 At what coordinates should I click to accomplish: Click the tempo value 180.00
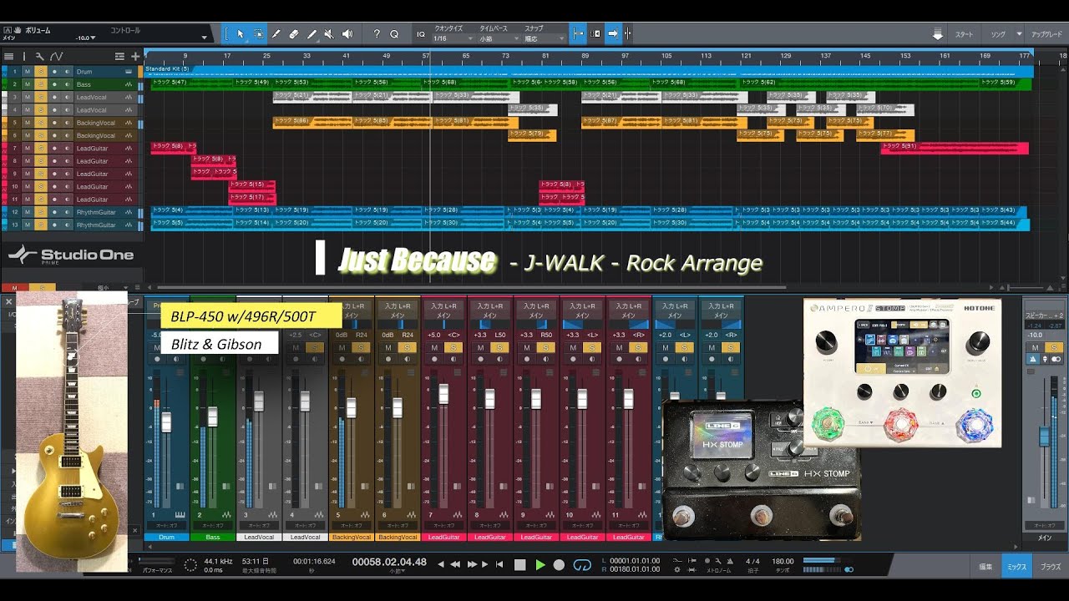pyautogui.click(x=783, y=562)
